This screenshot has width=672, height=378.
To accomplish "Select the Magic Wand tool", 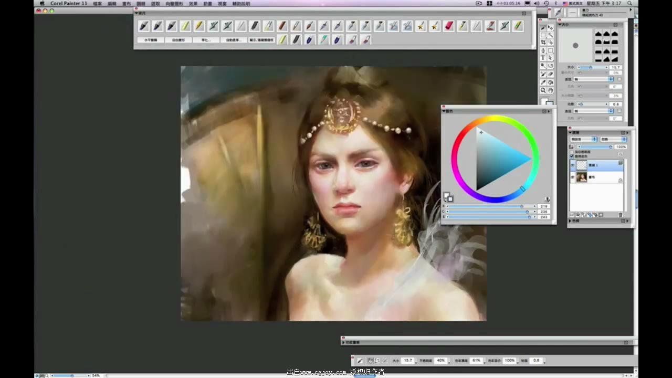I will [x=550, y=35].
